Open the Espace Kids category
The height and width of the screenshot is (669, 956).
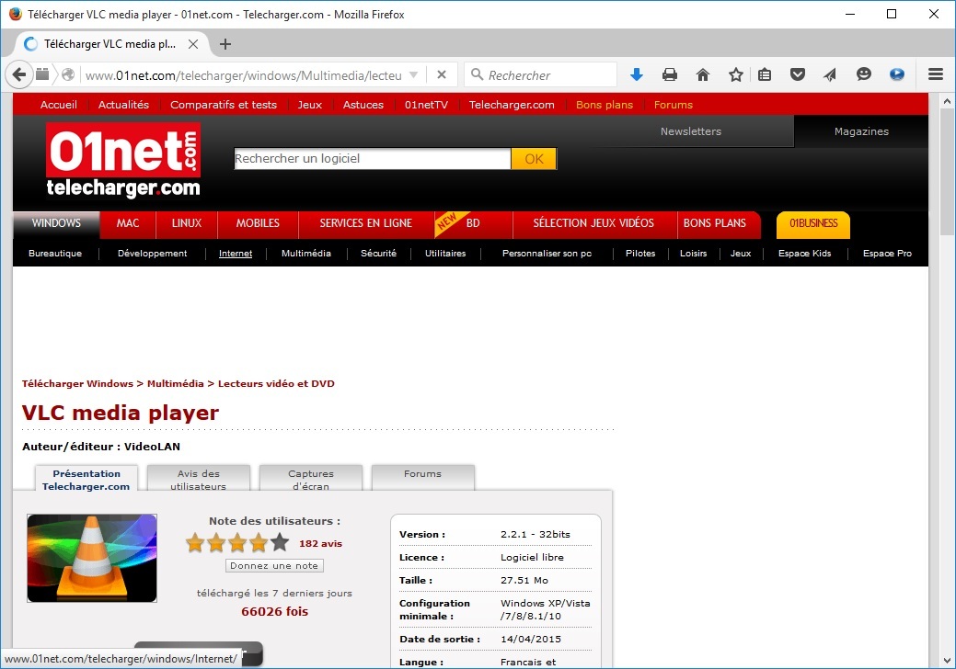[805, 254]
